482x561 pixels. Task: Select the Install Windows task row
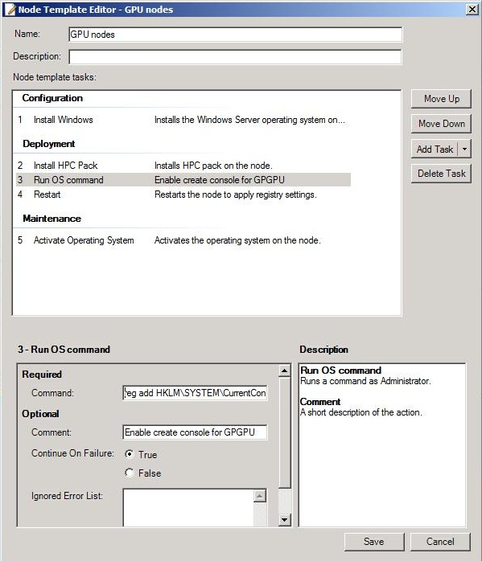pyautogui.click(x=183, y=120)
